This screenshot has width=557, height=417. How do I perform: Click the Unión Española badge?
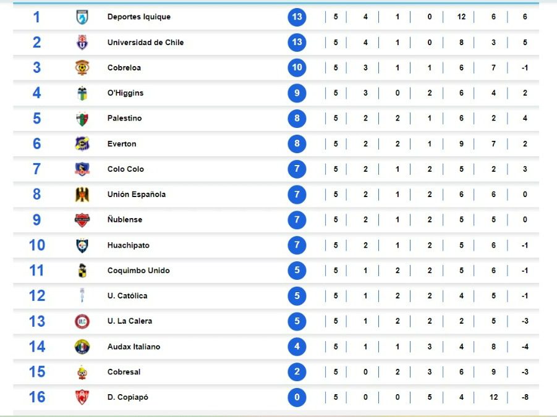[x=82, y=195]
